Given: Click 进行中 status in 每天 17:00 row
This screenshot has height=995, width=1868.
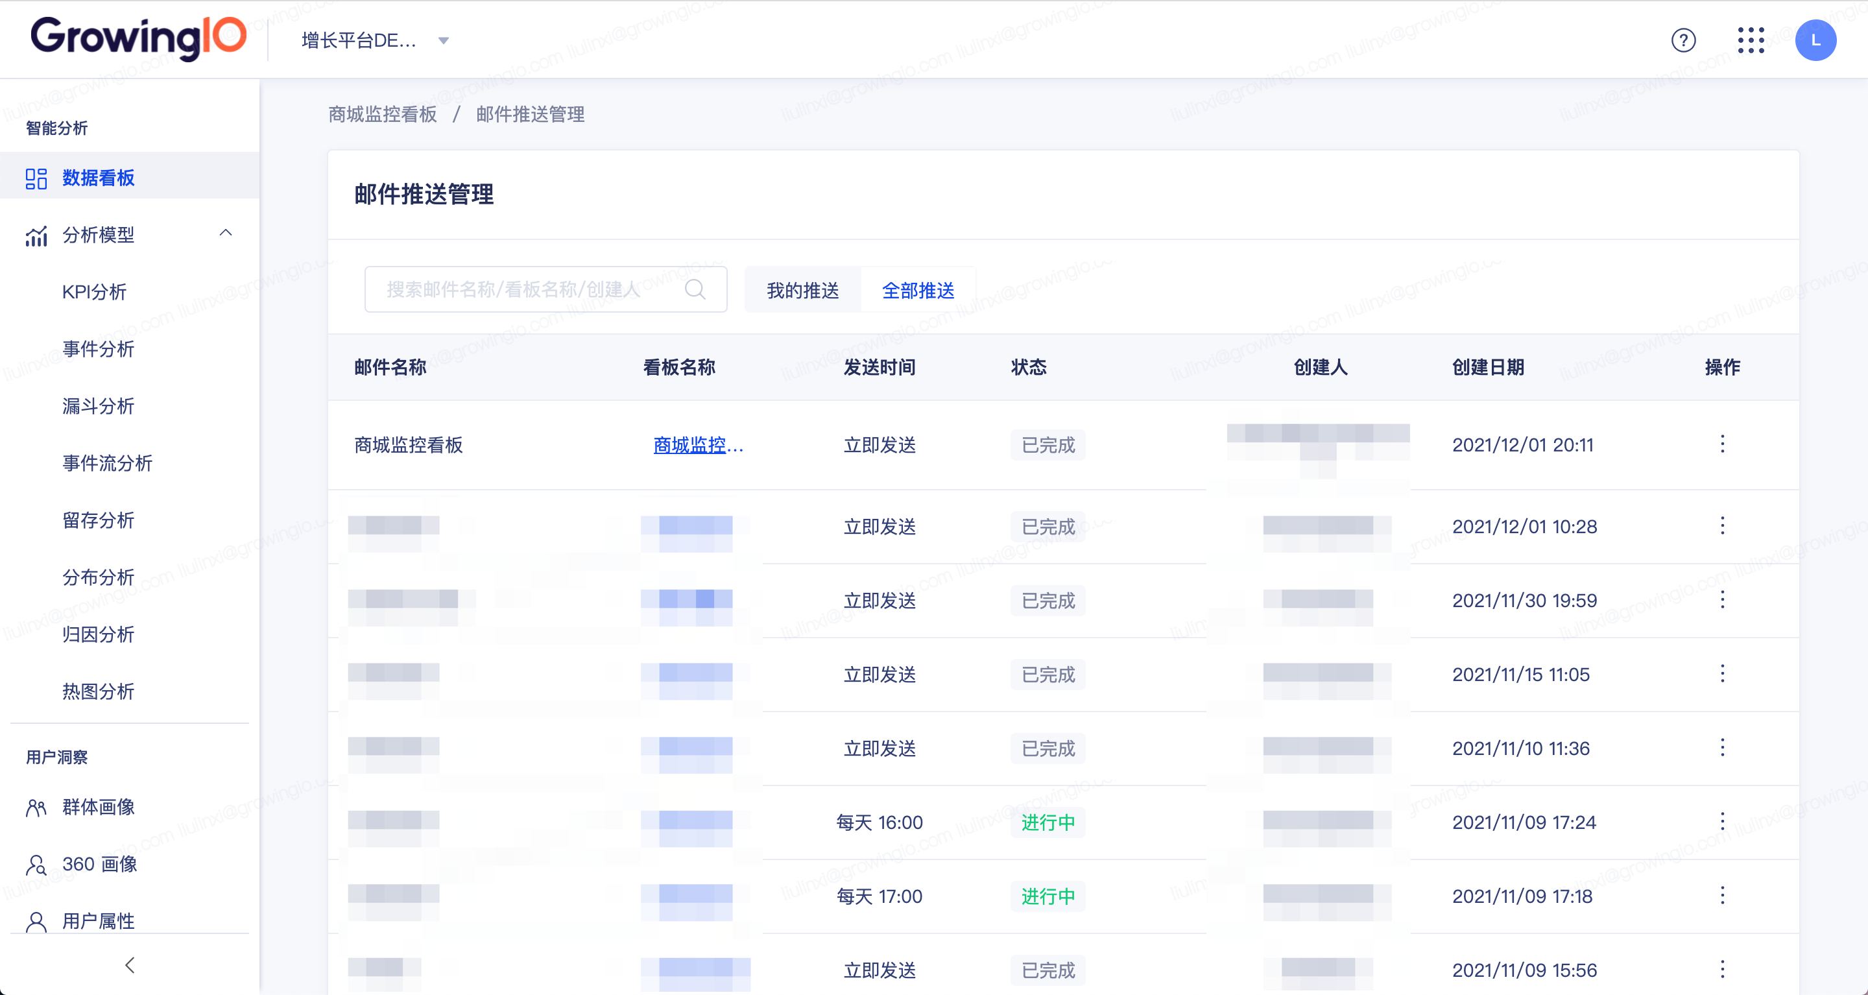Looking at the screenshot, I should point(1048,896).
